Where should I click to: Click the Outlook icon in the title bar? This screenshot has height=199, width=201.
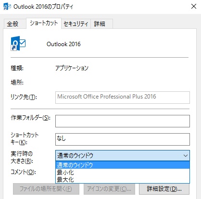(7, 7)
